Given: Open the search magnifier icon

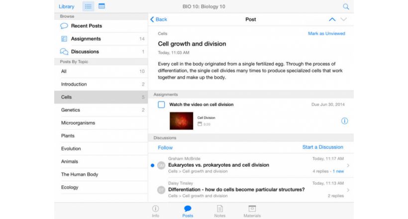Looking at the screenshot, I should click(346, 6).
